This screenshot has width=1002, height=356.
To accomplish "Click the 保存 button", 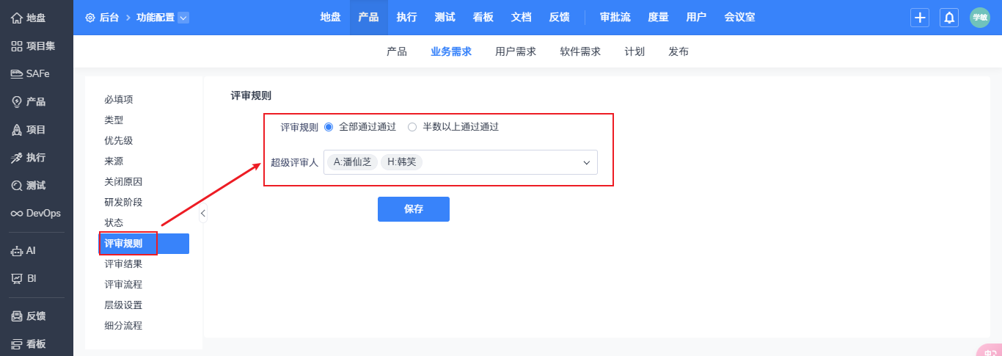I will tap(414, 209).
